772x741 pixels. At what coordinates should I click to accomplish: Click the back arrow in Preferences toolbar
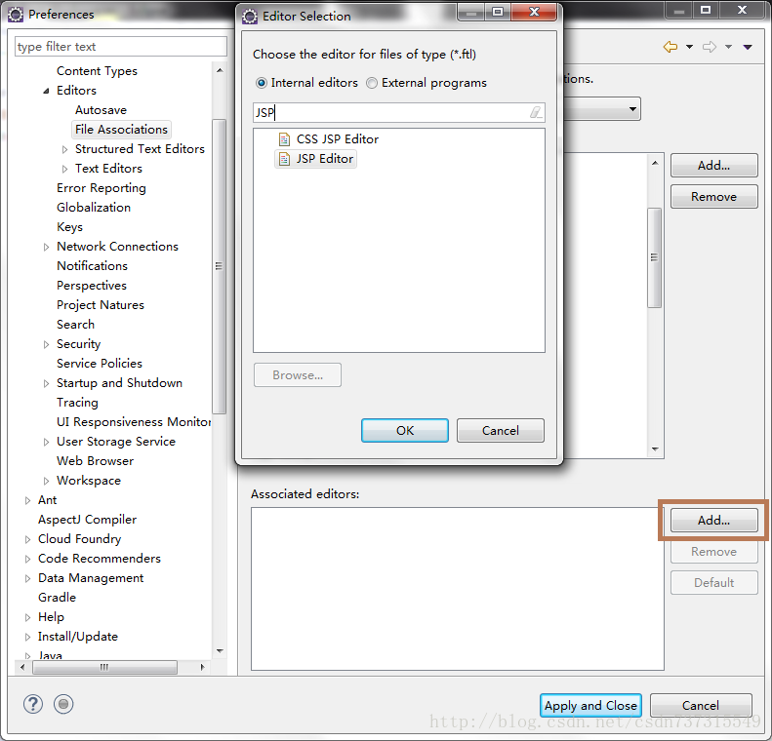coord(670,47)
